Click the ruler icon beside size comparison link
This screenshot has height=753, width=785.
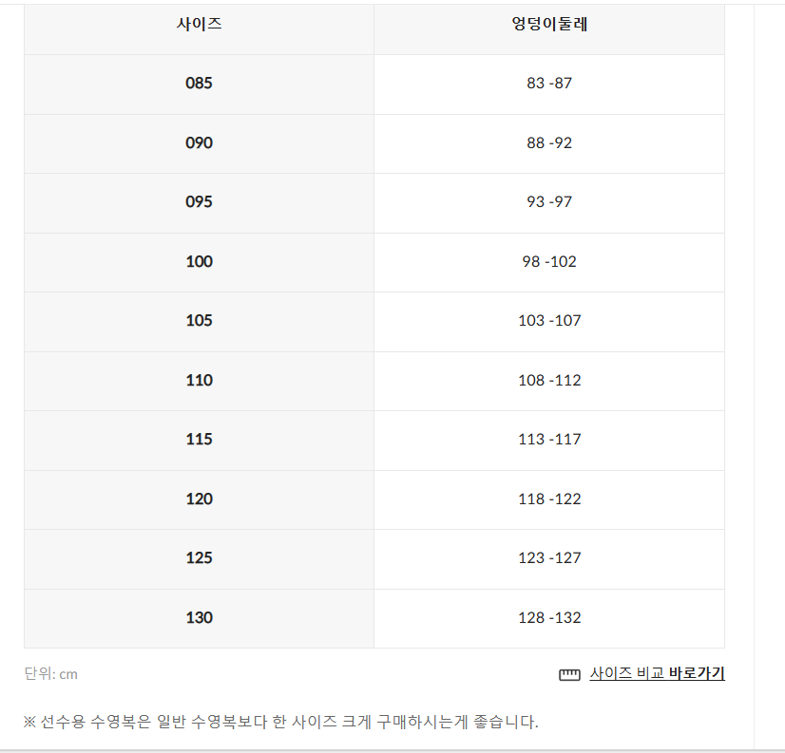click(569, 674)
